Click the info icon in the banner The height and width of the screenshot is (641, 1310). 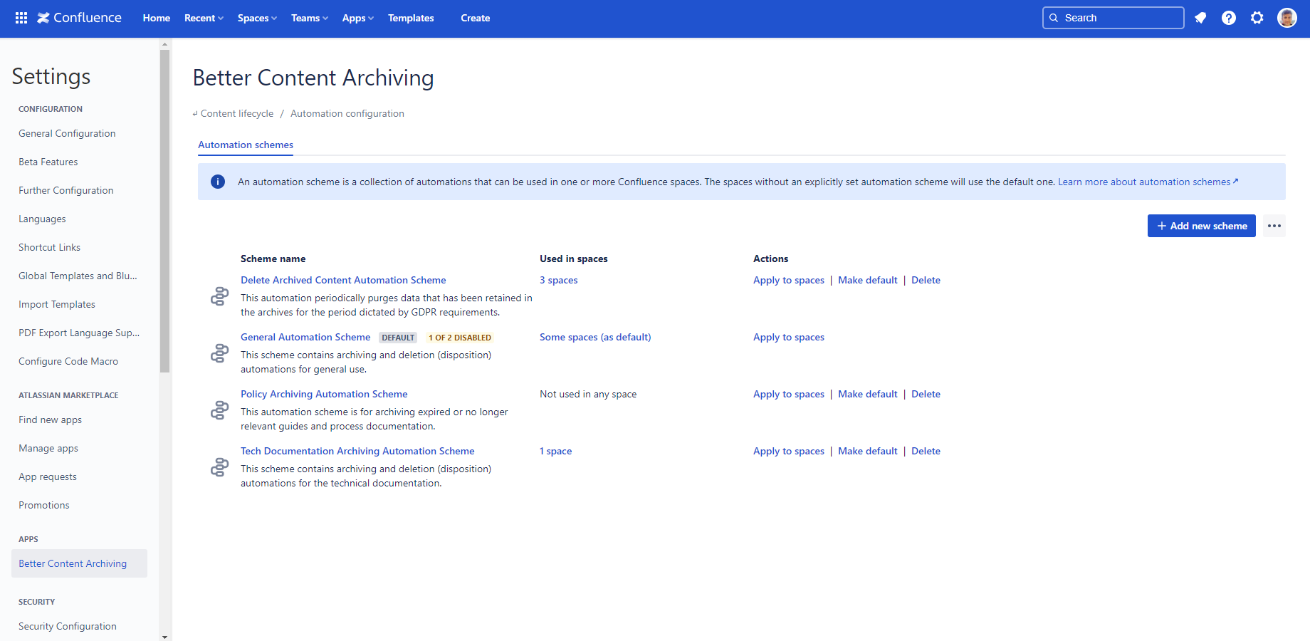pyautogui.click(x=218, y=182)
